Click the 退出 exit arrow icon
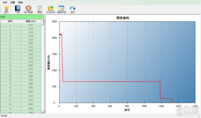 tap(73, 8)
